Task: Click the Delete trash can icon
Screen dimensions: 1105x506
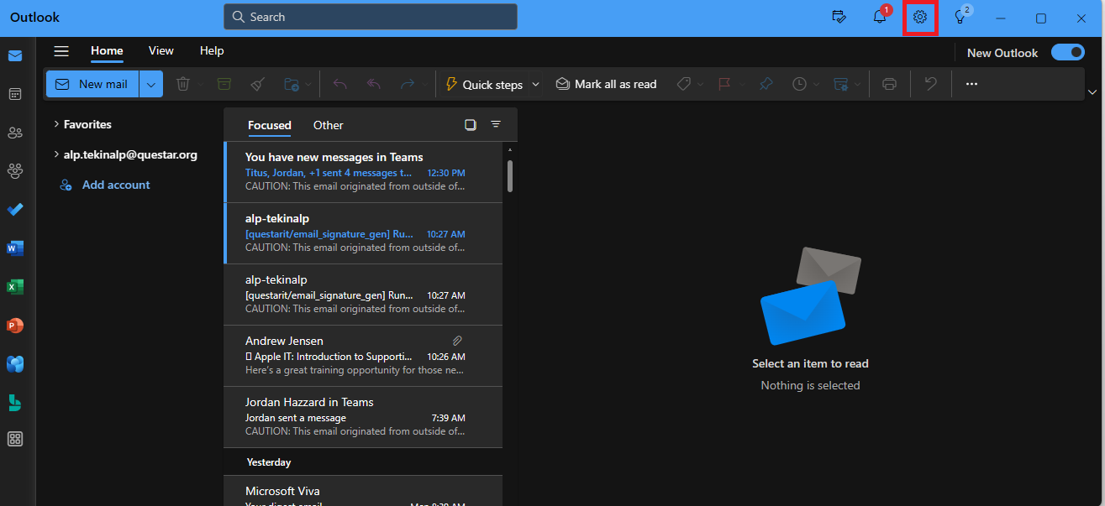Action: (182, 84)
